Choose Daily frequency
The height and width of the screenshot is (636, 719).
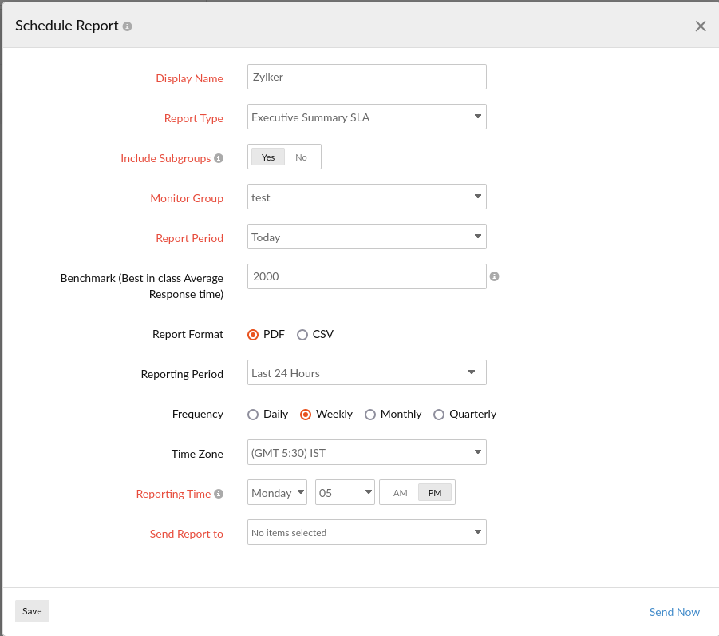(x=252, y=414)
